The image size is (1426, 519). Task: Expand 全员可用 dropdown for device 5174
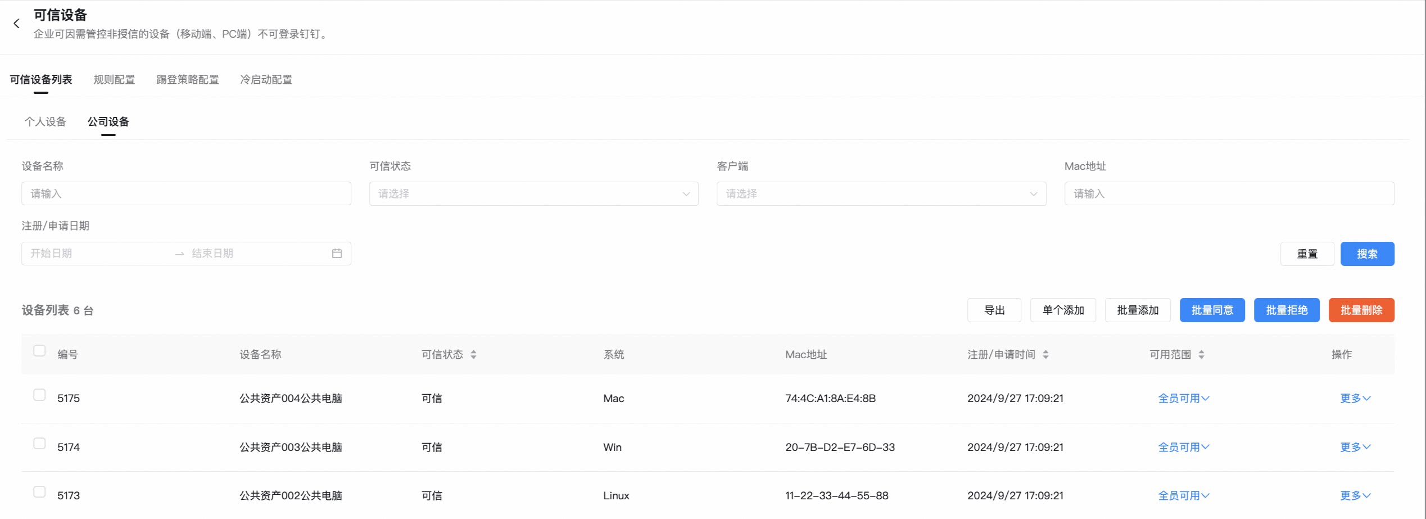click(x=1184, y=447)
